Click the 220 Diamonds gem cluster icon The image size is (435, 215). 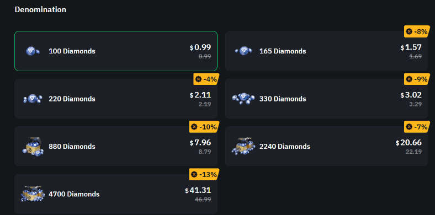point(33,99)
